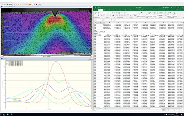The width and height of the screenshot is (184, 116).
Task: Click the red X delete icon in toolbar
Action: point(36,5)
